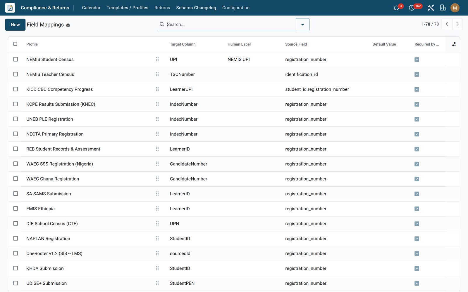468x292 pixels.
Task: Click the New button
Action: (x=15, y=25)
